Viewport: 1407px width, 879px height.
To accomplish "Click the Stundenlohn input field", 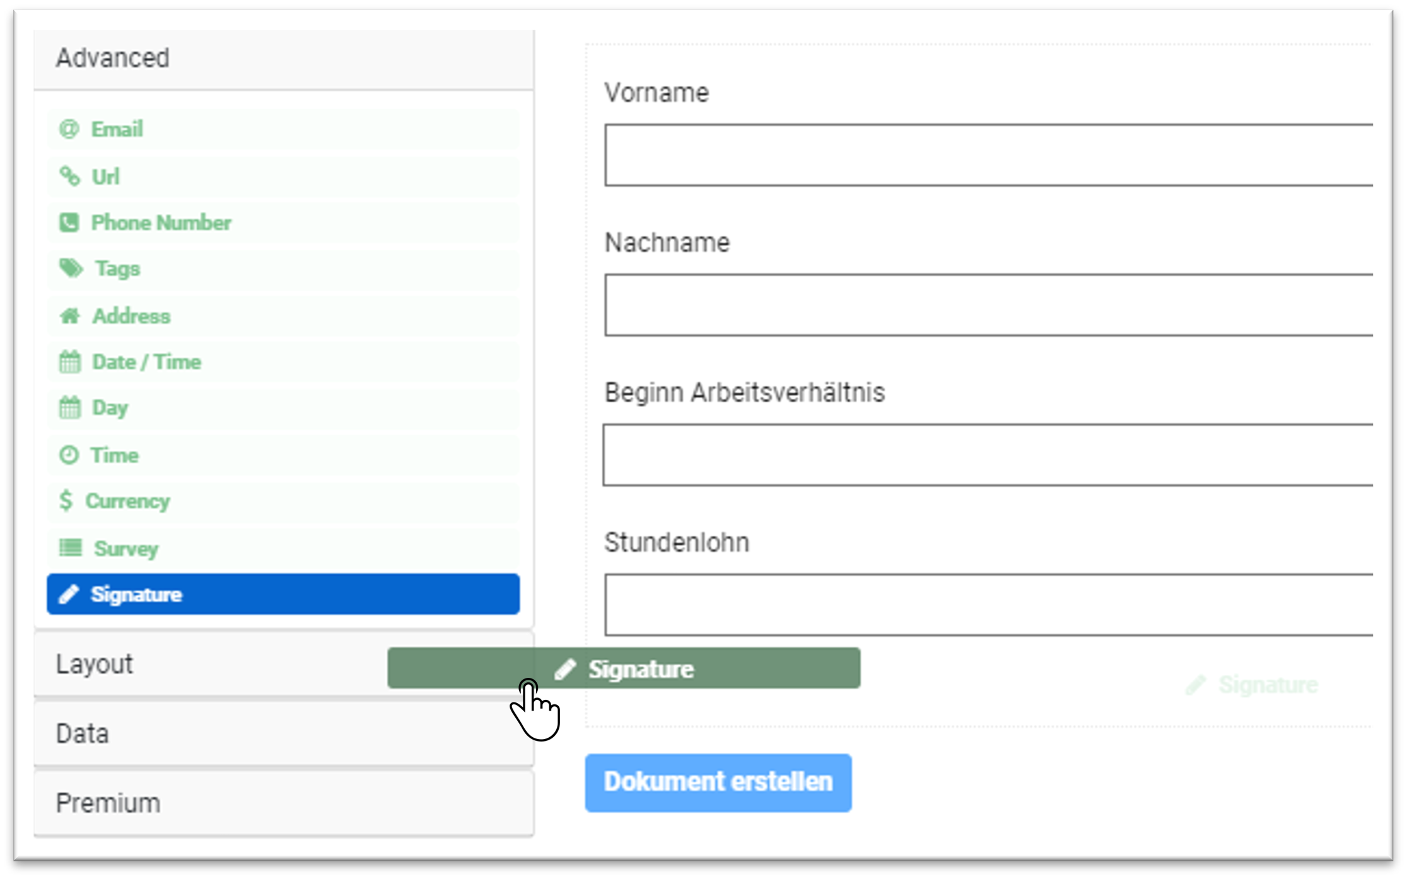I will pyautogui.click(x=988, y=605).
